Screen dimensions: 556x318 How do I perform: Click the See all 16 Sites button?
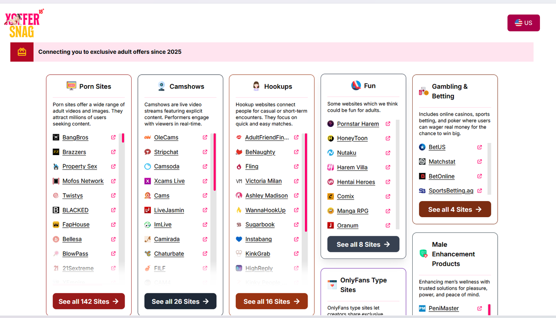point(271,301)
